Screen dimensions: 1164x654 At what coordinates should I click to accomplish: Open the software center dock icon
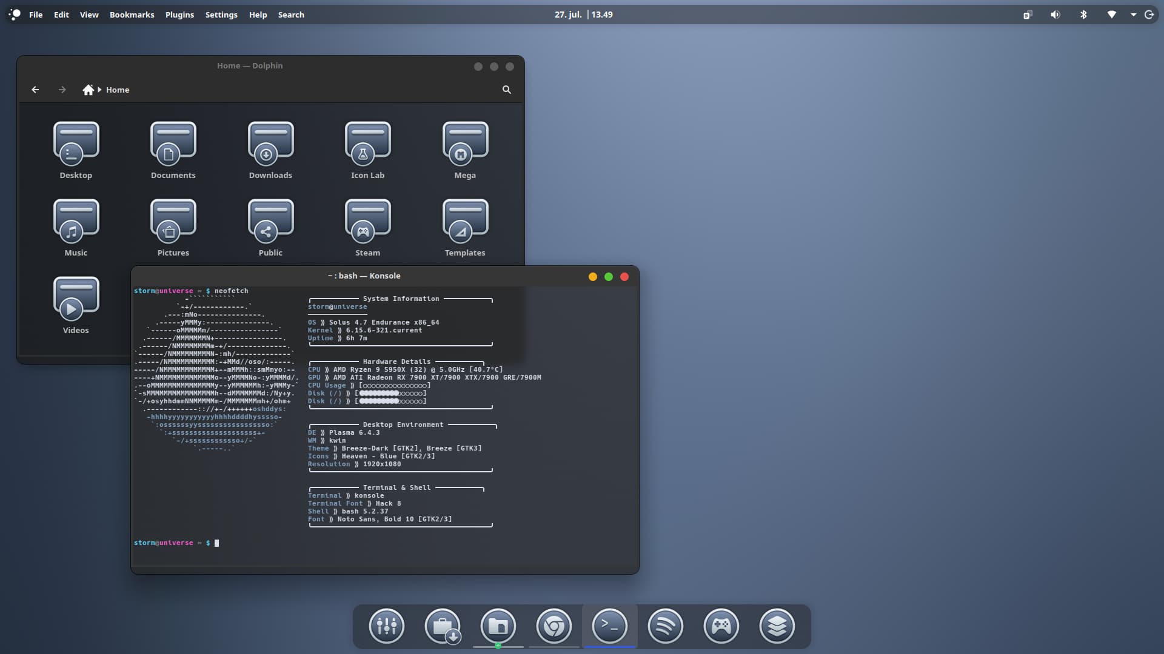coord(443,626)
